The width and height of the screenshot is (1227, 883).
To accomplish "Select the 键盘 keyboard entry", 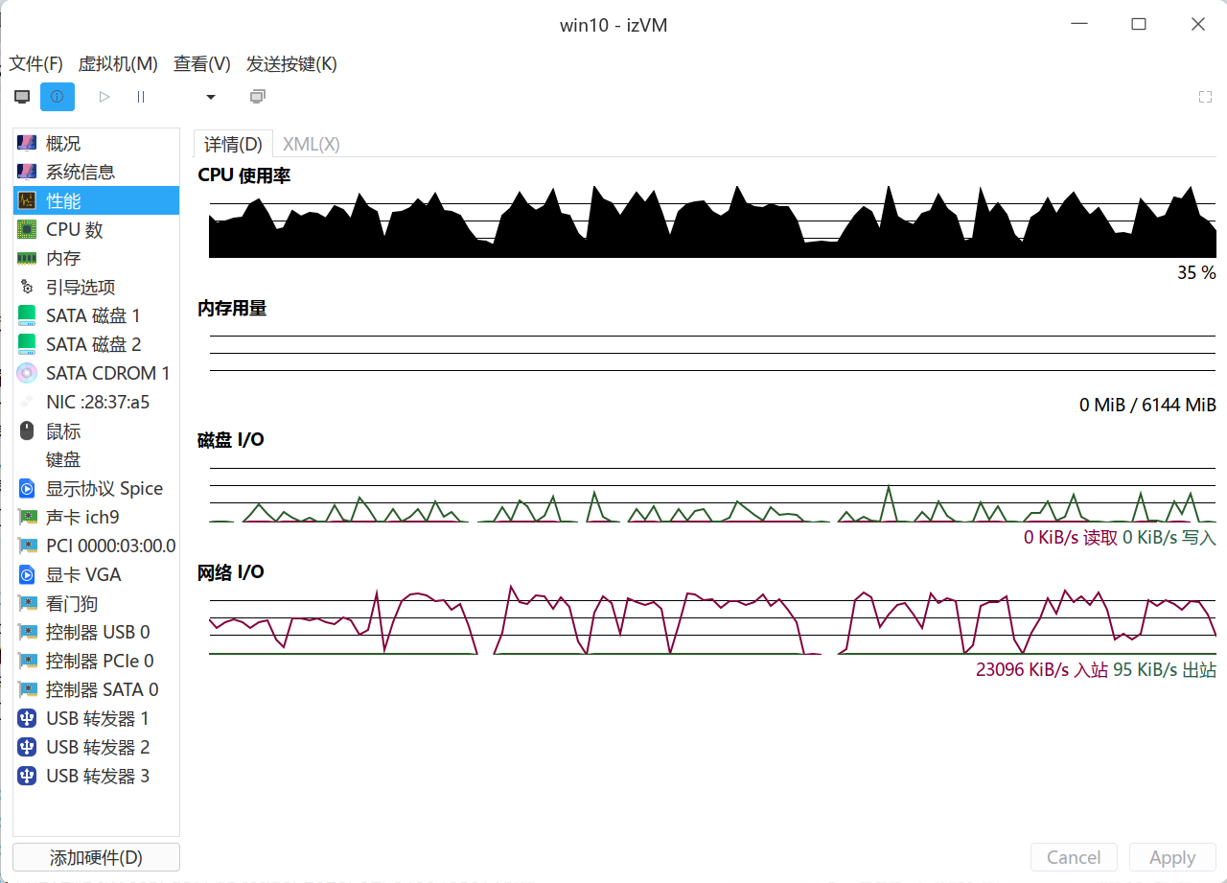I will [x=96, y=460].
